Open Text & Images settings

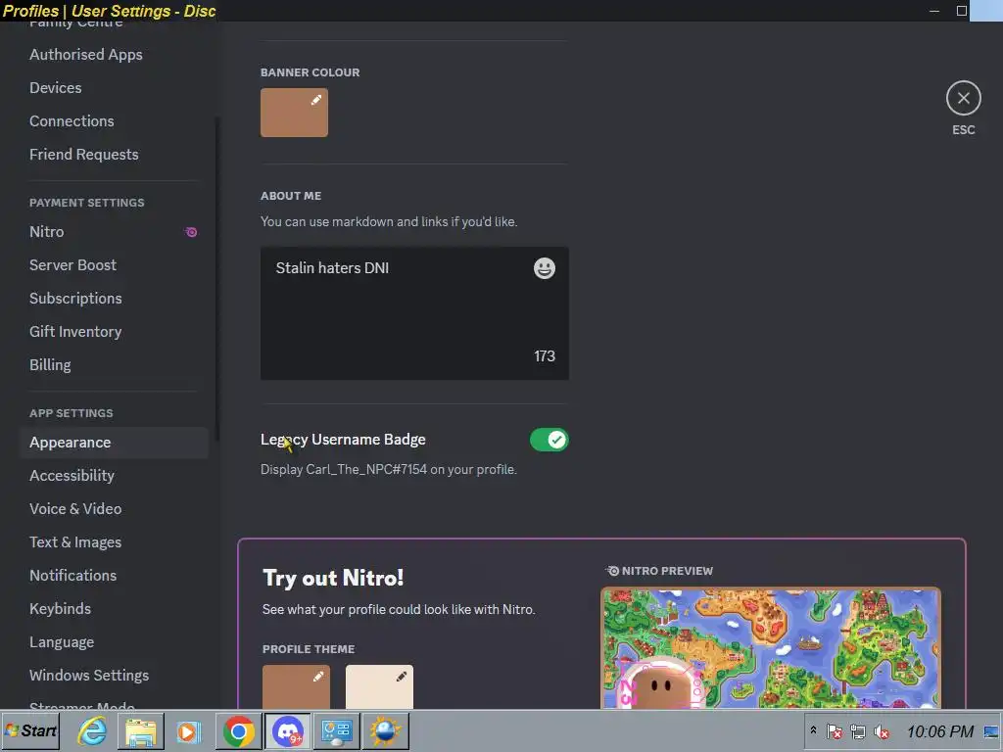coord(75,541)
